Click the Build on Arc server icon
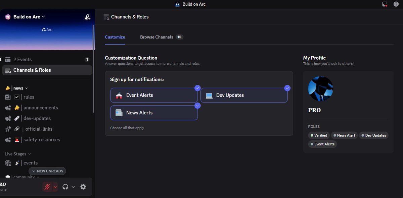403x198 pixels. (x=8, y=17)
